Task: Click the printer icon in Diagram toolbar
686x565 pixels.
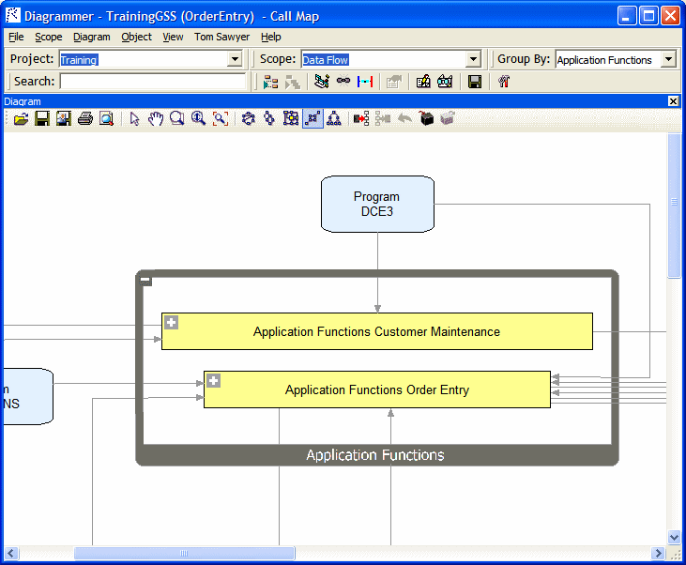Action: pos(85,119)
